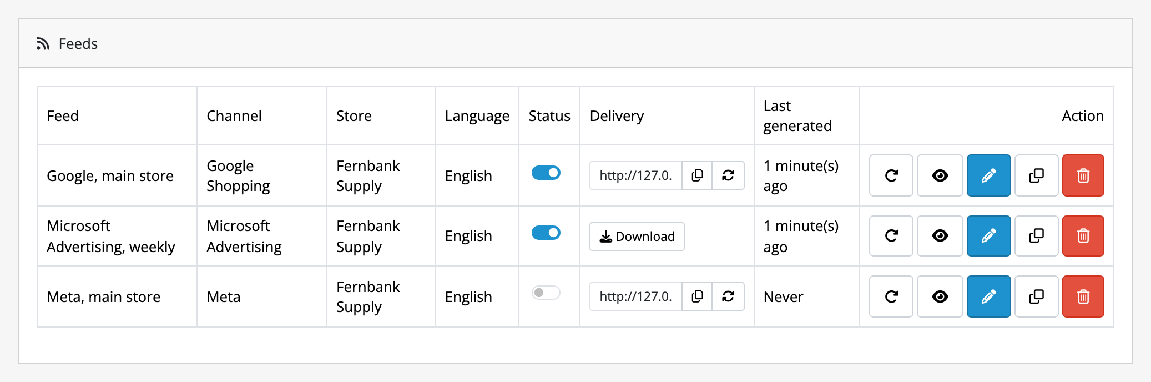The image size is (1151, 382).
Task: Click the Meta feed URL field
Action: (x=636, y=296)
